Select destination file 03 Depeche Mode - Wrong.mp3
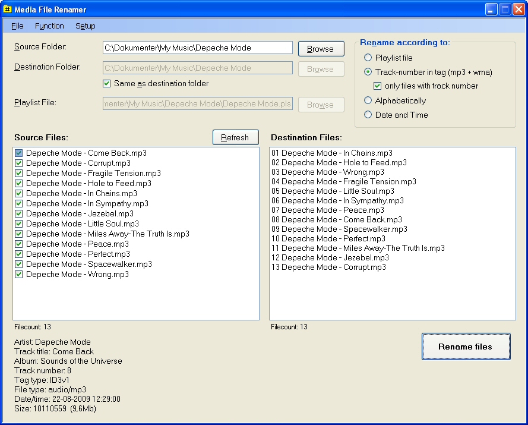 (328, 172)
